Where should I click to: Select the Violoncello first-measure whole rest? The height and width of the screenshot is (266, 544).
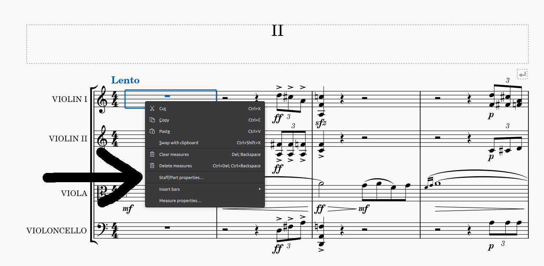coord(167,227)
